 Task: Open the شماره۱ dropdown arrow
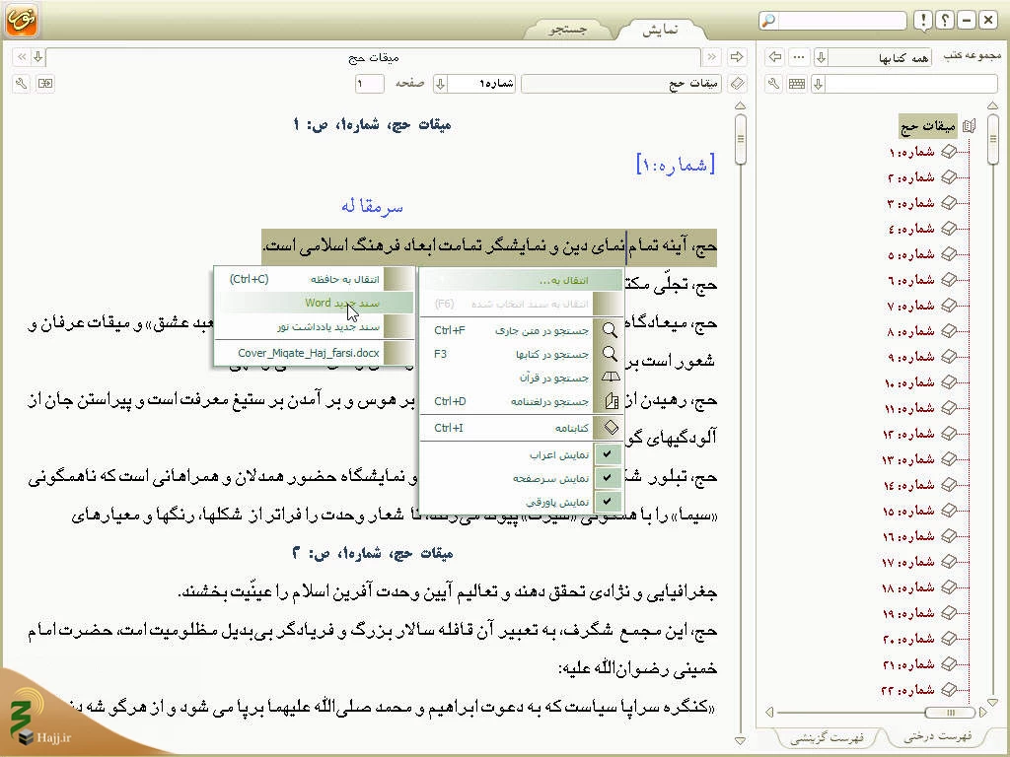[441, 84]
